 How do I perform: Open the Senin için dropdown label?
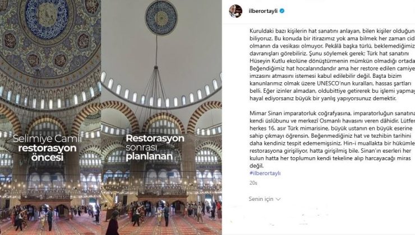click(261, 199)
